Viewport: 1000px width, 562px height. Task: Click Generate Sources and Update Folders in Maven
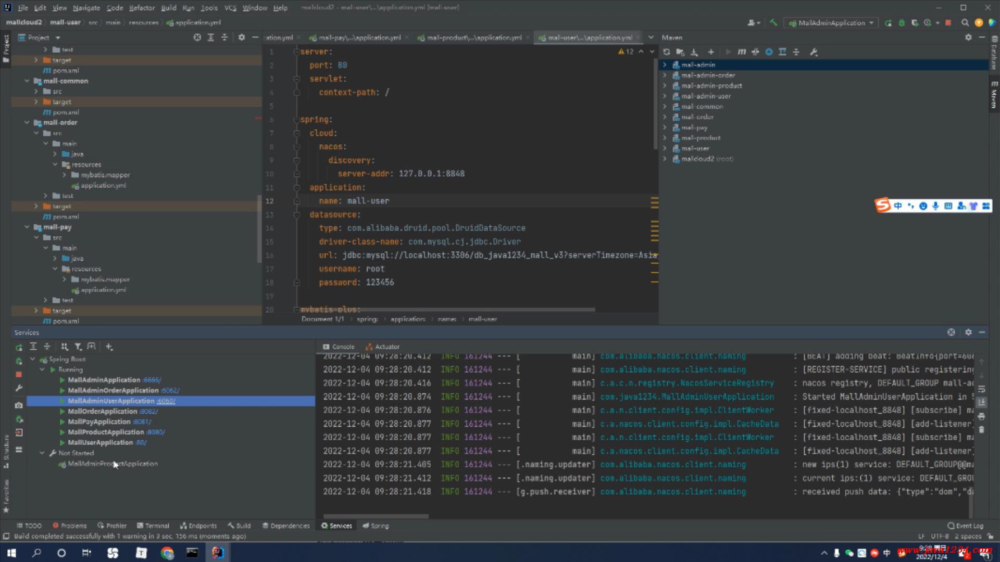pos(680,52)
